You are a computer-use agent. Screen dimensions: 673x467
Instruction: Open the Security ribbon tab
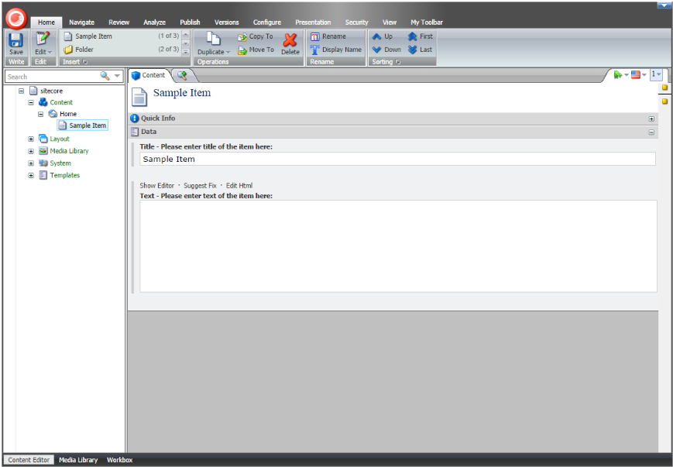pos(357,22)
